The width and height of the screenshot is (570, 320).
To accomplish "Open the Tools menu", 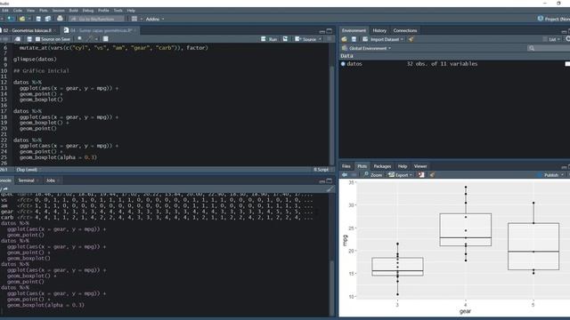I will tap(118, 11).
